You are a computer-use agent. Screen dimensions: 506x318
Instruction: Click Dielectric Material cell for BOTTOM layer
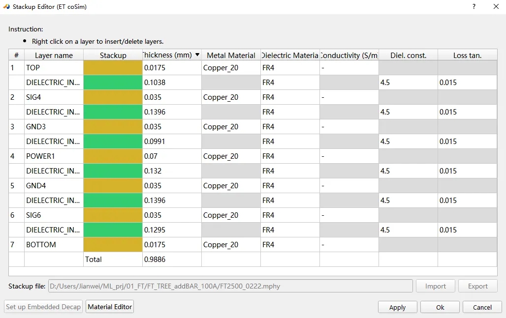click(290, 245)
